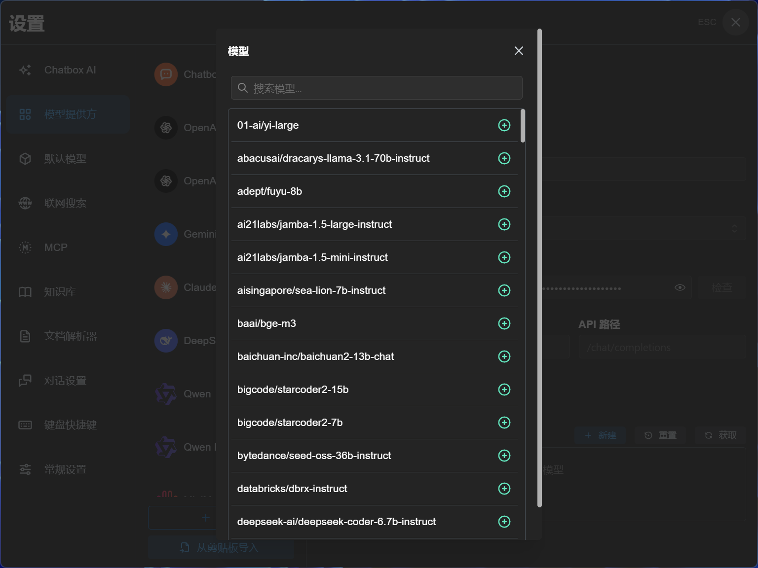
Task: Close the model selection dialog
Action: coord(519,51)
